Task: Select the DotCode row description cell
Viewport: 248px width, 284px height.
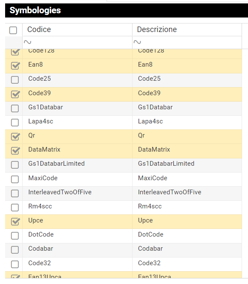Action: click(x=187, y=236)
